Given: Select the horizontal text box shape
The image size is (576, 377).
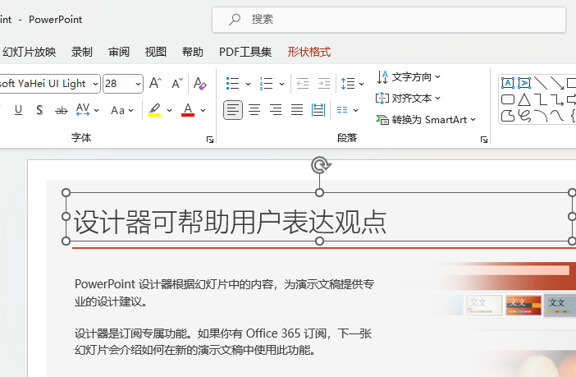Looking at the screenshot, I should click(508, 83).
